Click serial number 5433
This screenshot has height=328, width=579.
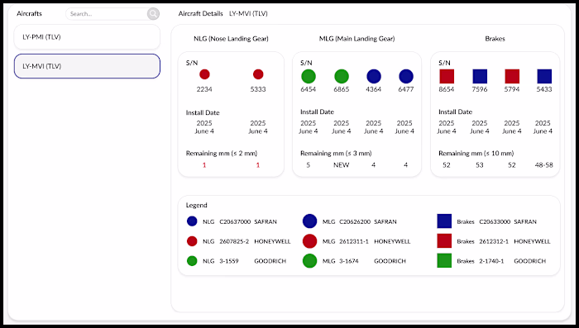(x=544, y=89)
